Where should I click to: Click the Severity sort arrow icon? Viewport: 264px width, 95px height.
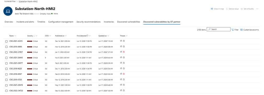34,36
